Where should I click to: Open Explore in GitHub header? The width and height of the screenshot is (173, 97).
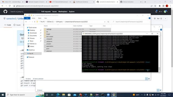click(72, 12)
